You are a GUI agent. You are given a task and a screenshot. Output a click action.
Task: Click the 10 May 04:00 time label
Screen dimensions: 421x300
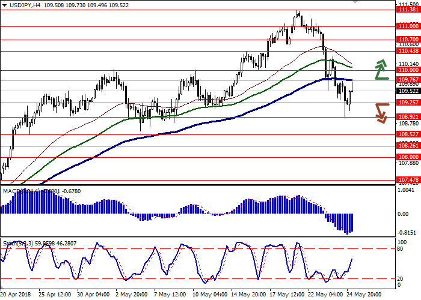(209, 295)
